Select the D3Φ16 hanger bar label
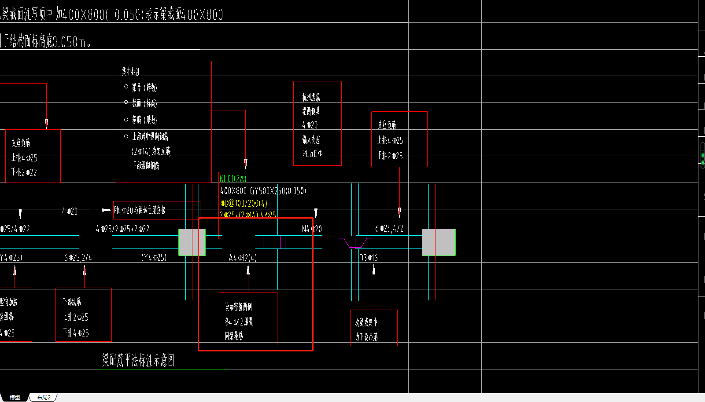Screen dimensions: 705x402 point(368,258)
